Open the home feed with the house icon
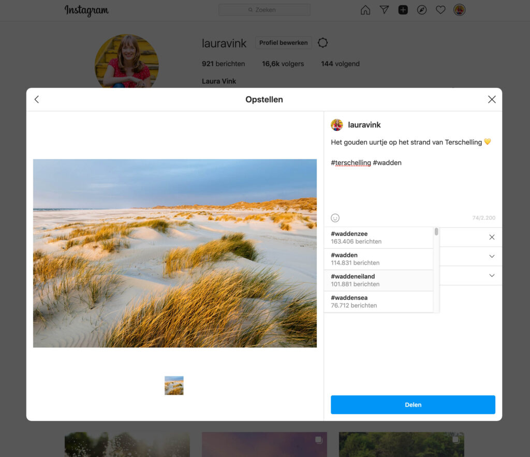 pyautogui.click(x=365, y=10)
